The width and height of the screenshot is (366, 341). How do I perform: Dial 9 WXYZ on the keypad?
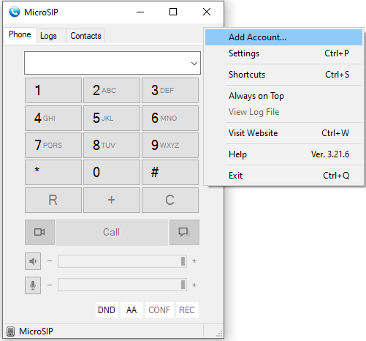point(170,145)
